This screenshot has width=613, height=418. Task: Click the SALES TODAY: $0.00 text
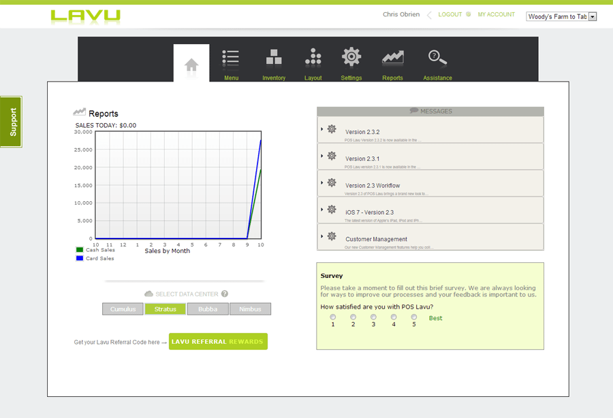pos(106,125)
